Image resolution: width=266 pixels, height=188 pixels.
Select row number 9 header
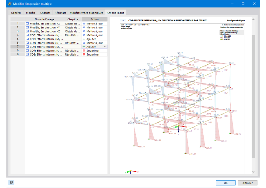[17, 55]
